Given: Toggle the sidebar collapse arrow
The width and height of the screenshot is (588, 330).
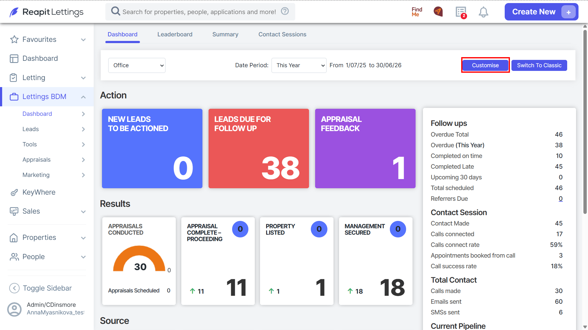Looking at the screenshot, I should pos(14,288).
